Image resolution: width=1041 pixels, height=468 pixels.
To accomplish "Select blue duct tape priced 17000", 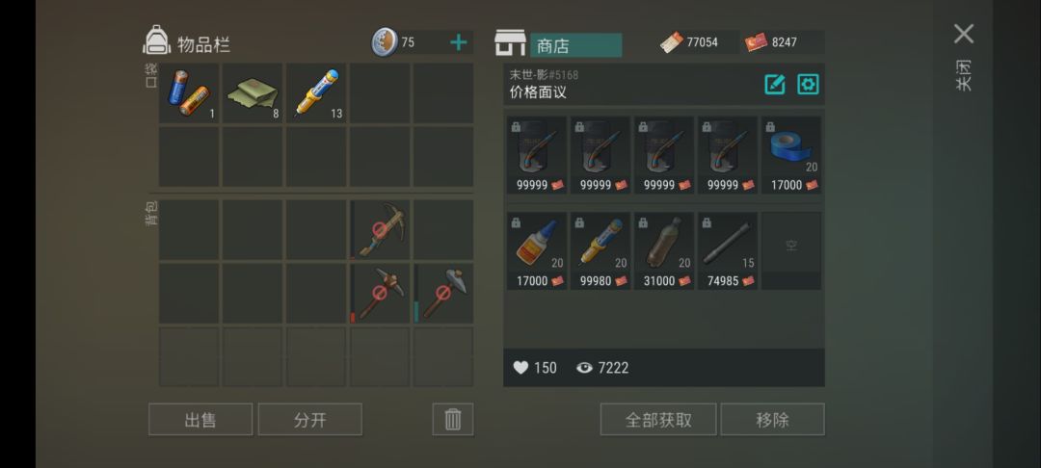I will [x=791, y=155].
